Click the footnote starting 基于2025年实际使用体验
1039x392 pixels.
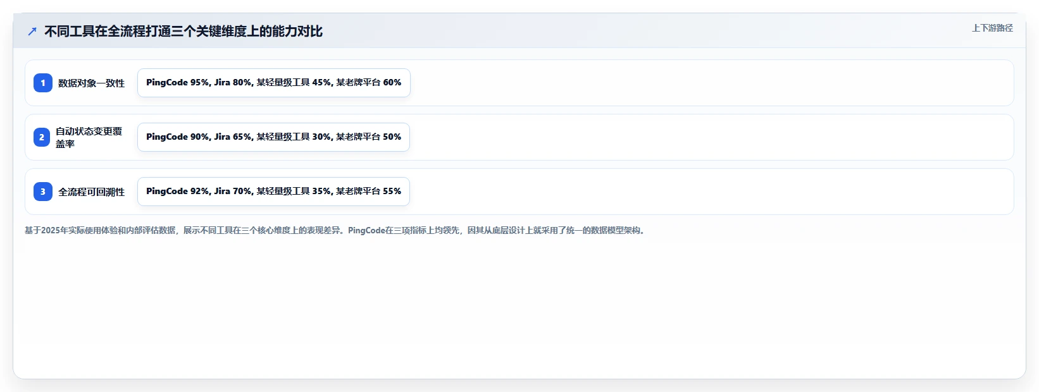pyautogui.click(x=335, y=230)
